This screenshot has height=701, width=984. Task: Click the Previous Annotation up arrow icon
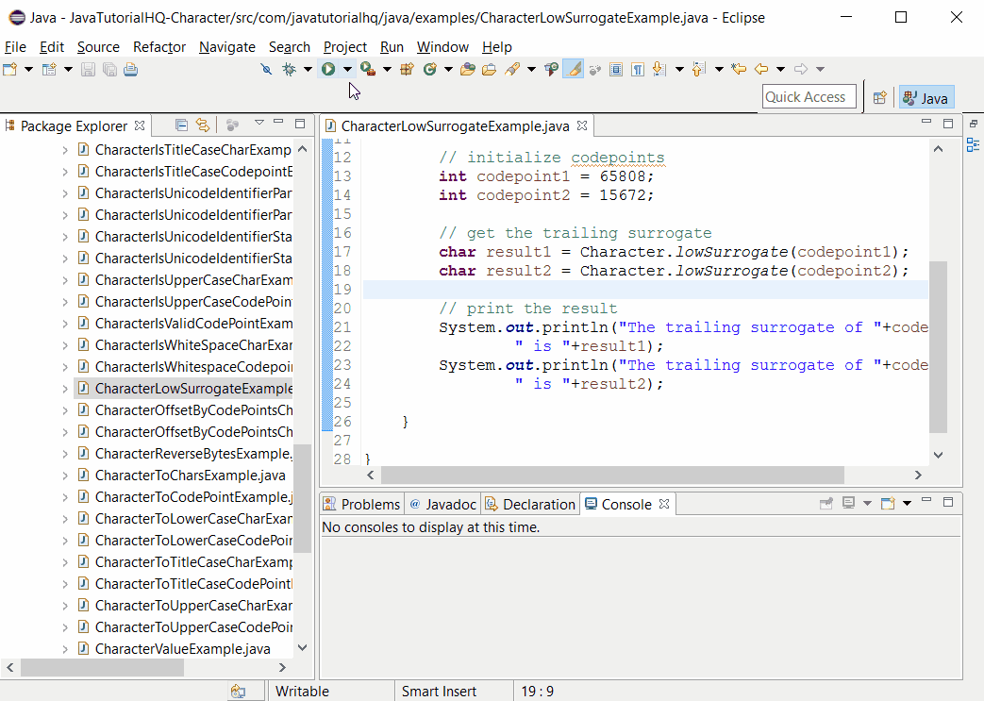coord(699,69)
